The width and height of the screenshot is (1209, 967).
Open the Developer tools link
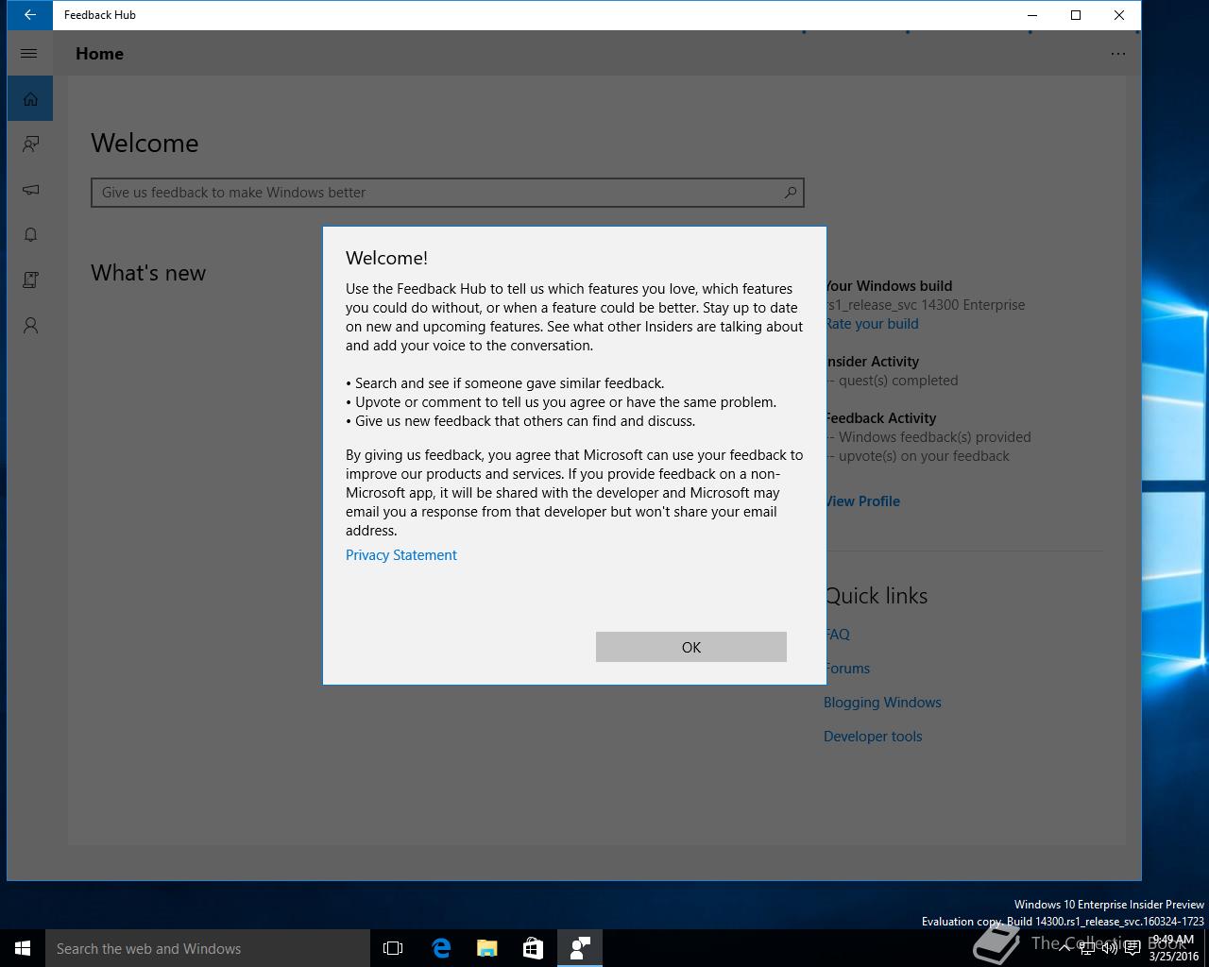pyautogui.click(x=873, y=737)
